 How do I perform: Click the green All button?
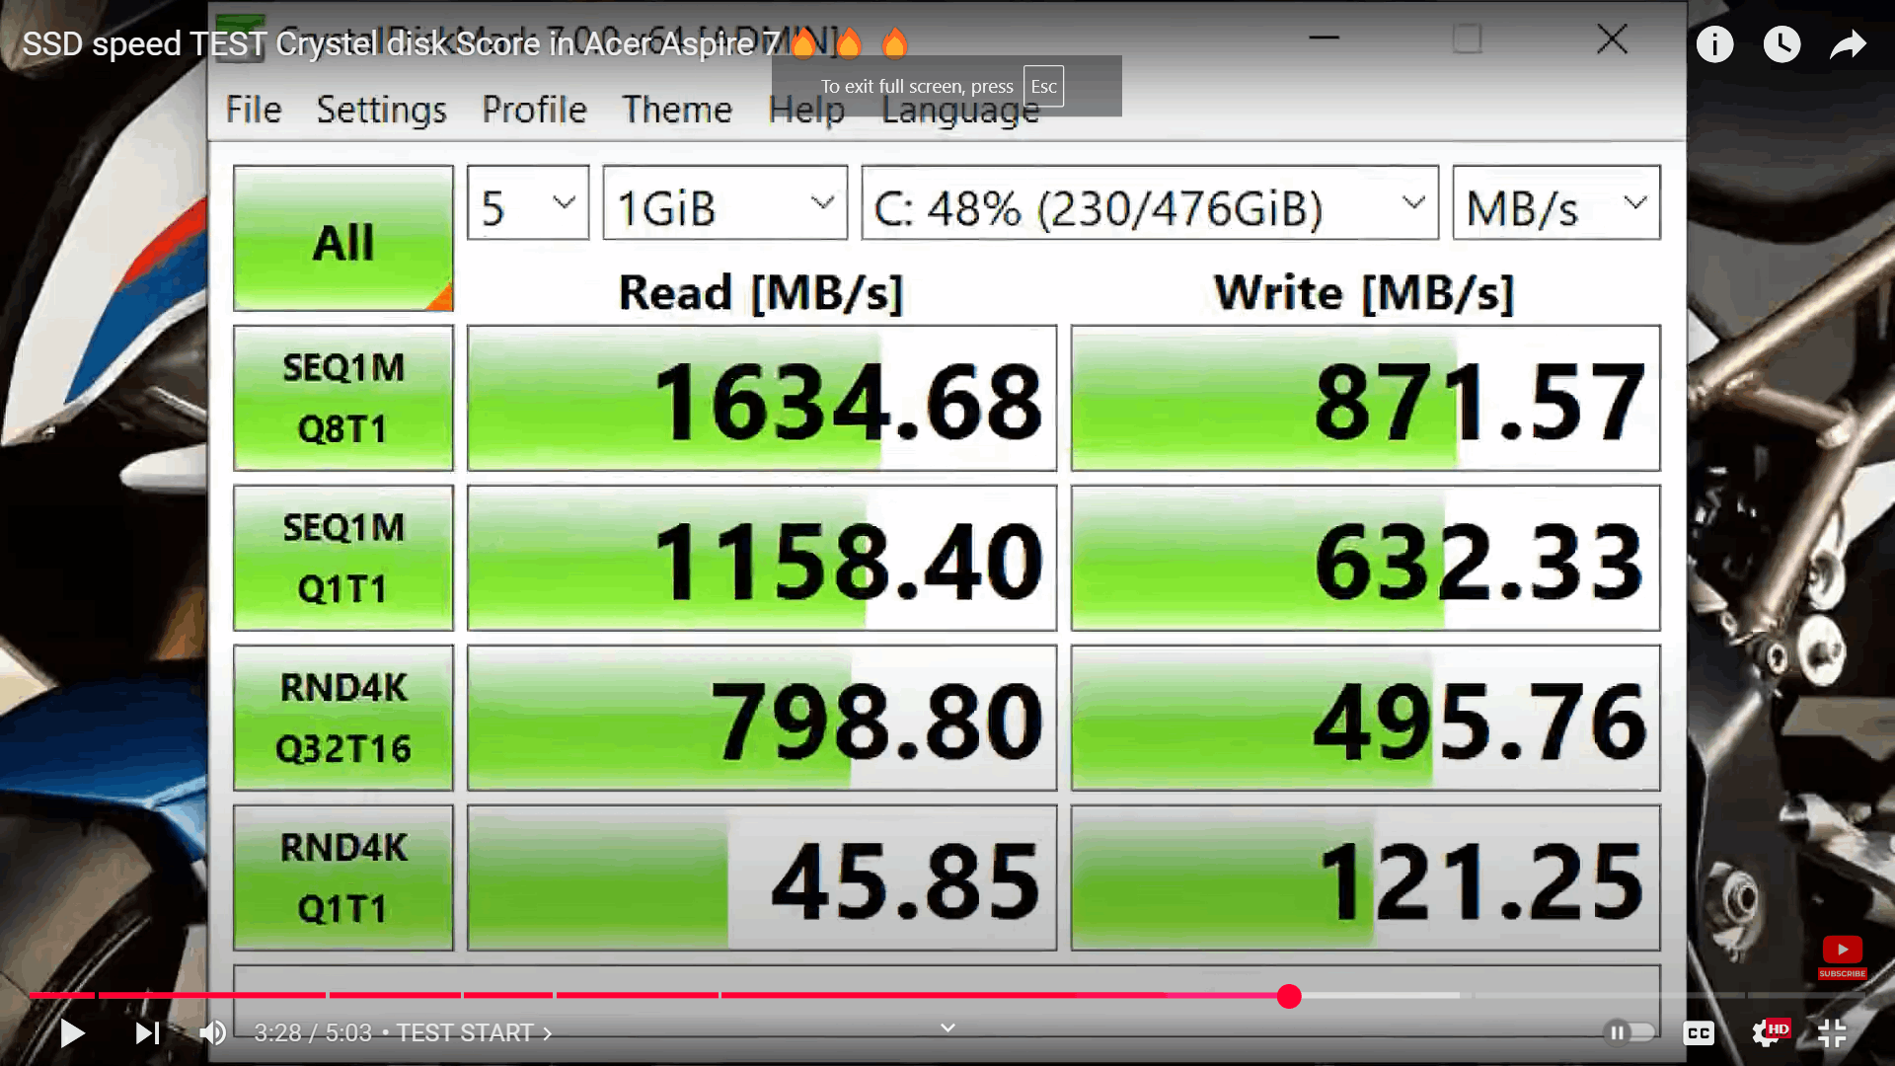342,239
